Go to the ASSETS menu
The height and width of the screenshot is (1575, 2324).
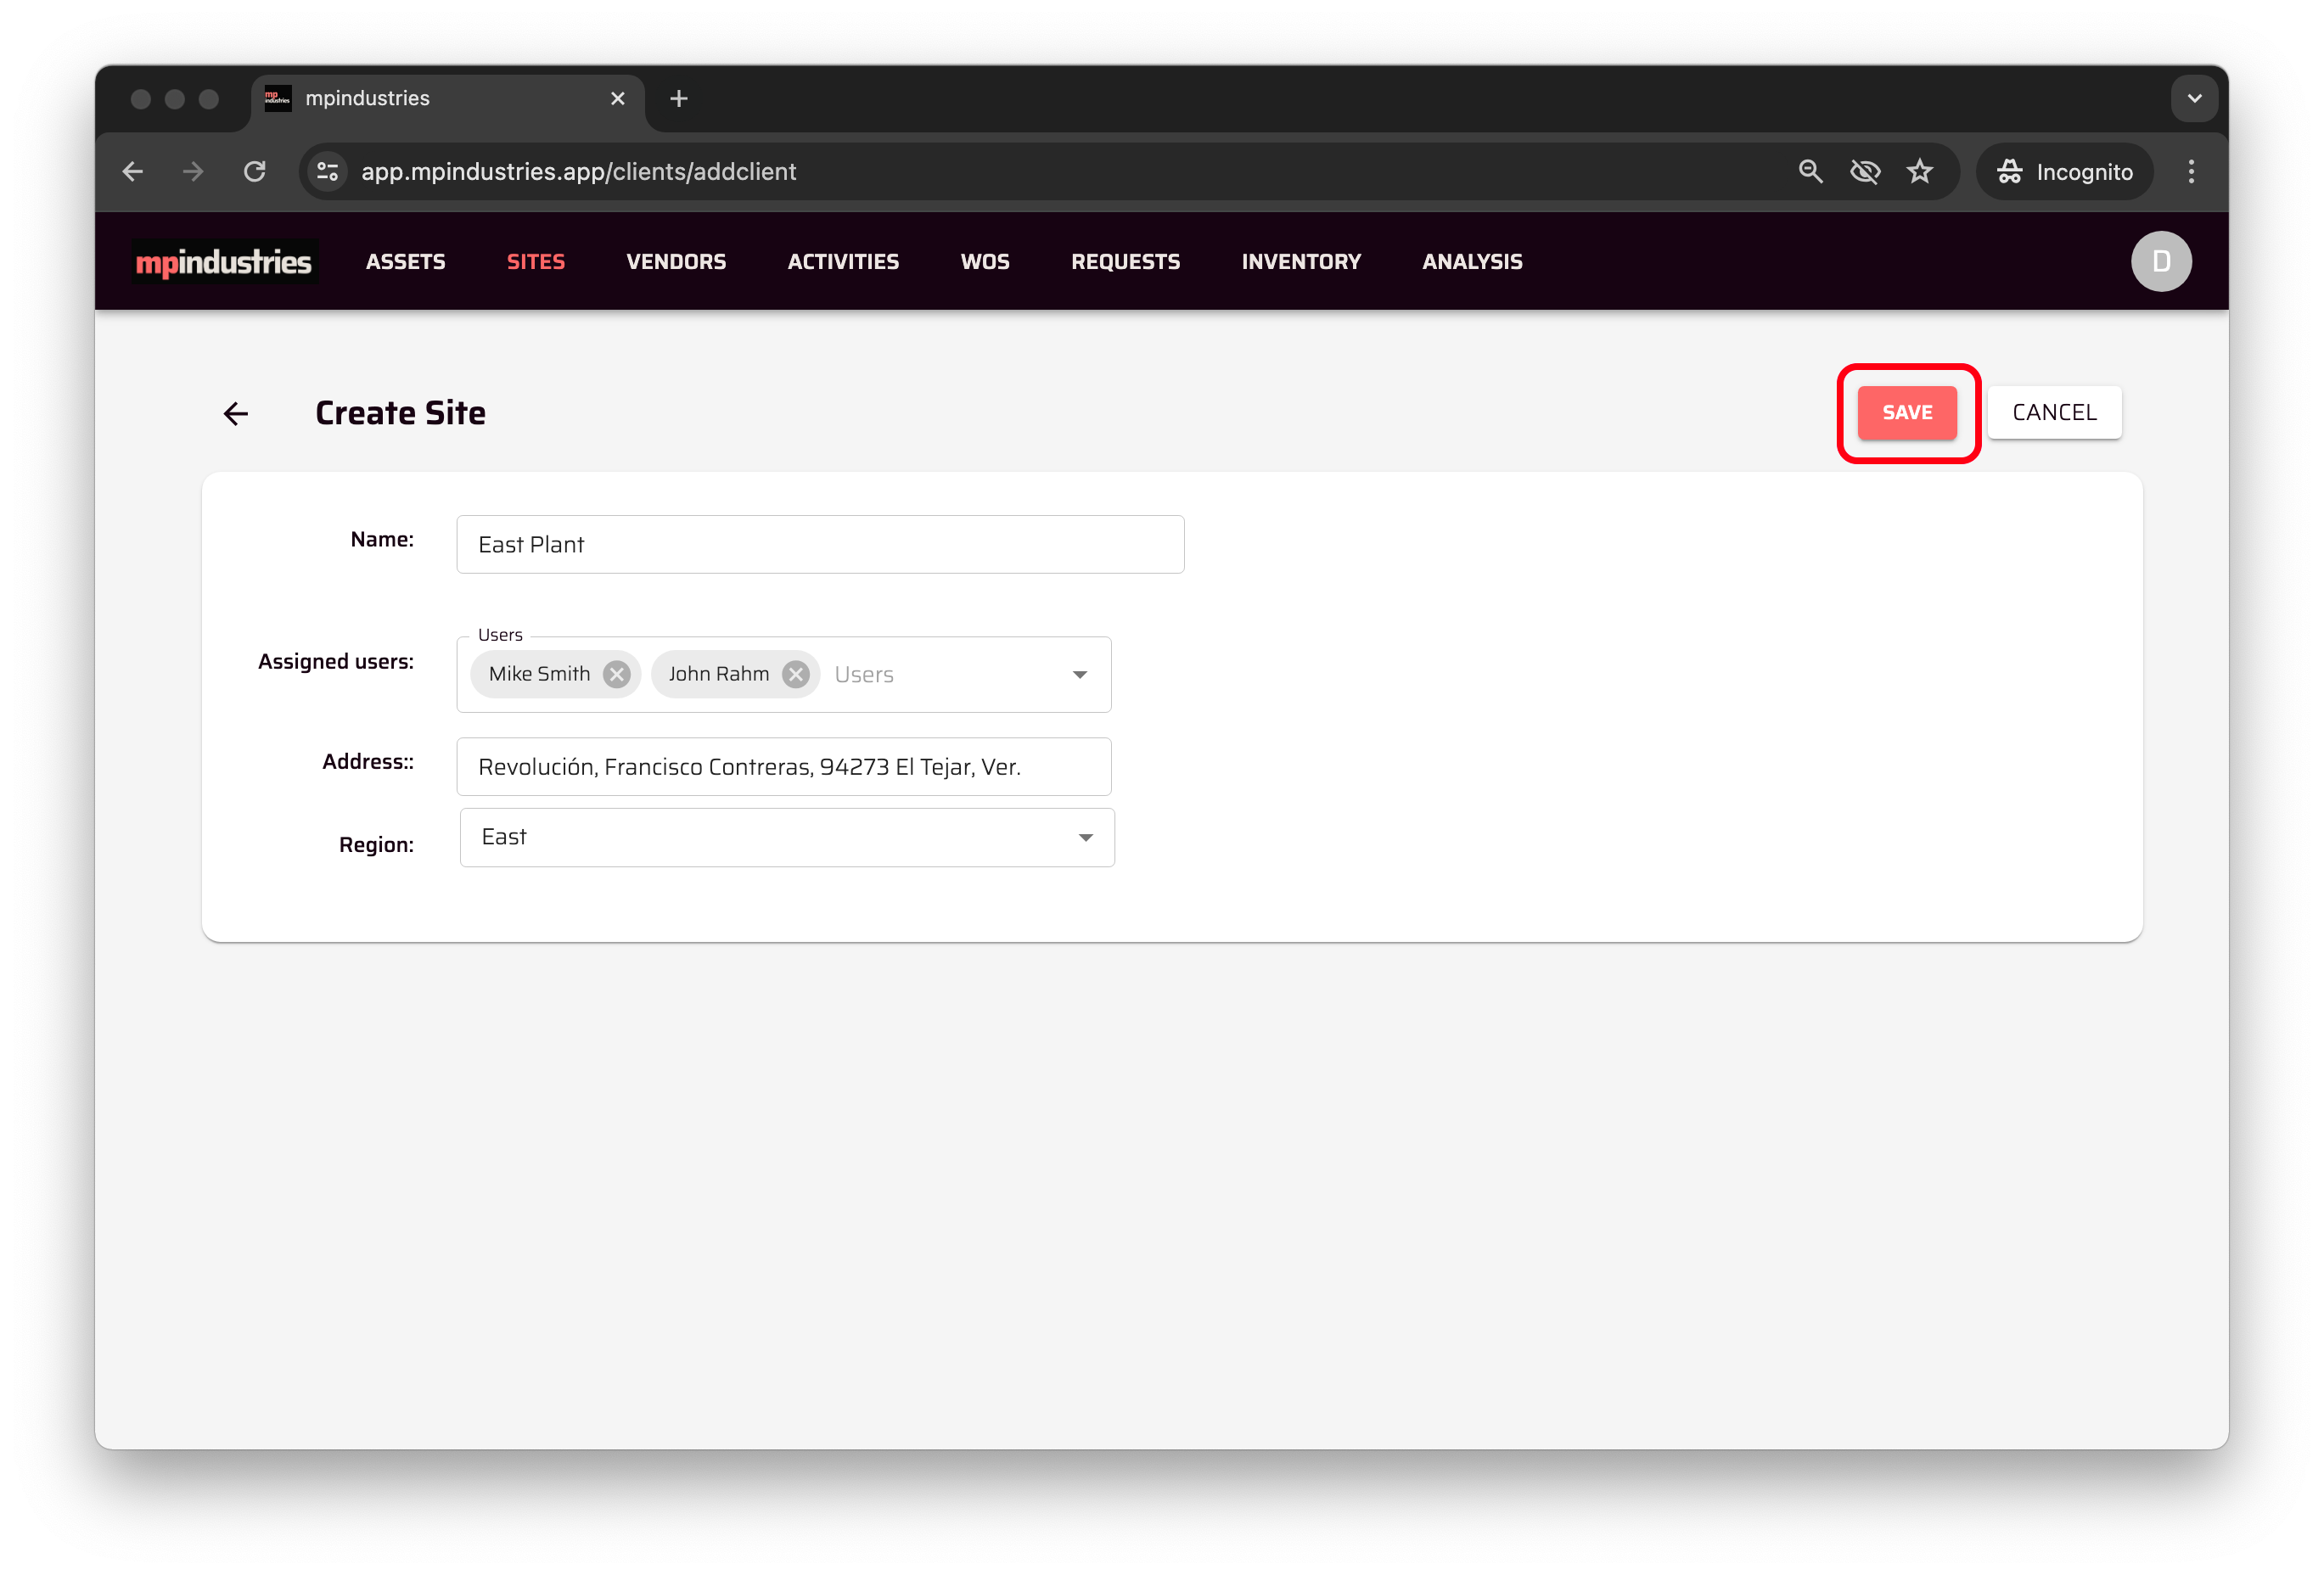405,262
